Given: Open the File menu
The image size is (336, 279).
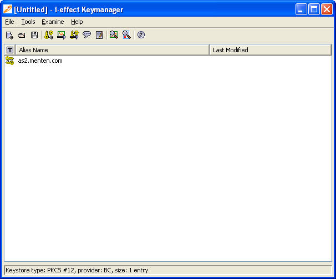Looking at the screenshot, I should point(9,22).
